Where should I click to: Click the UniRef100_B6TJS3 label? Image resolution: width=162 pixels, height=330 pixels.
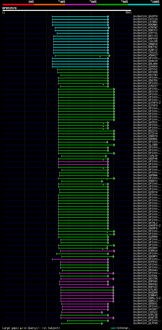(x=145, y=36)
